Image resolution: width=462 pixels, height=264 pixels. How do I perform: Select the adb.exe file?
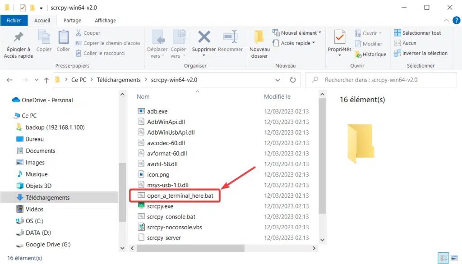152,111
